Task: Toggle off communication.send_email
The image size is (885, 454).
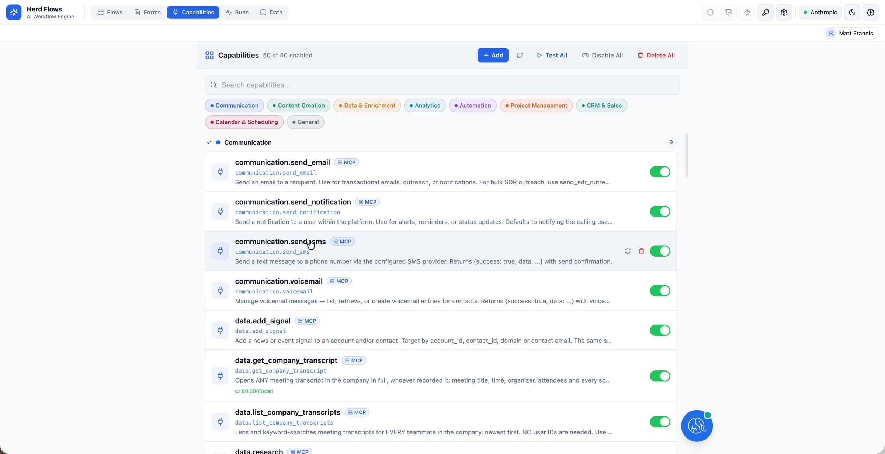Action: coord(660,172)
